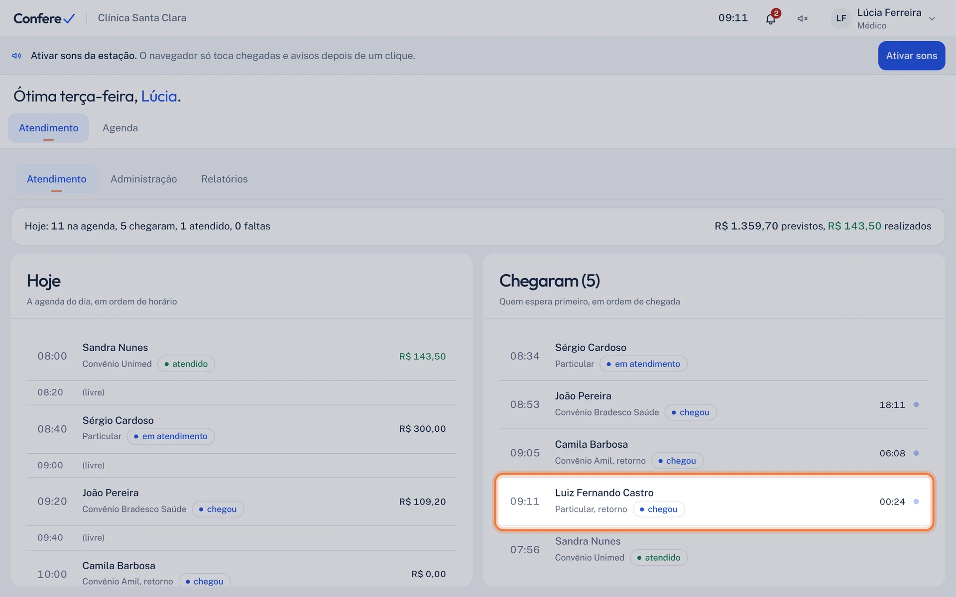Screen dimensions: 956x597
Task: Click the Confere logo
Action: coord(44,18)
